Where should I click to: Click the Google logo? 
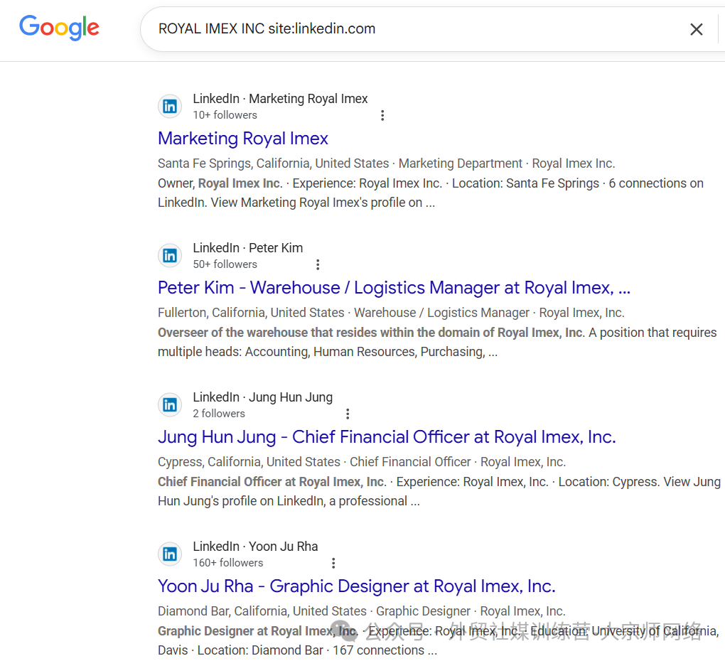[59, 28]
